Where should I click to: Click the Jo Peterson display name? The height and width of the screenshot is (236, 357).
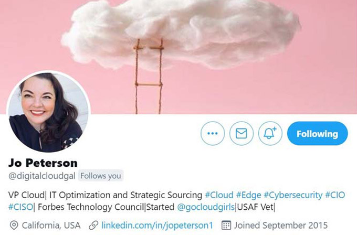(43, 163)
